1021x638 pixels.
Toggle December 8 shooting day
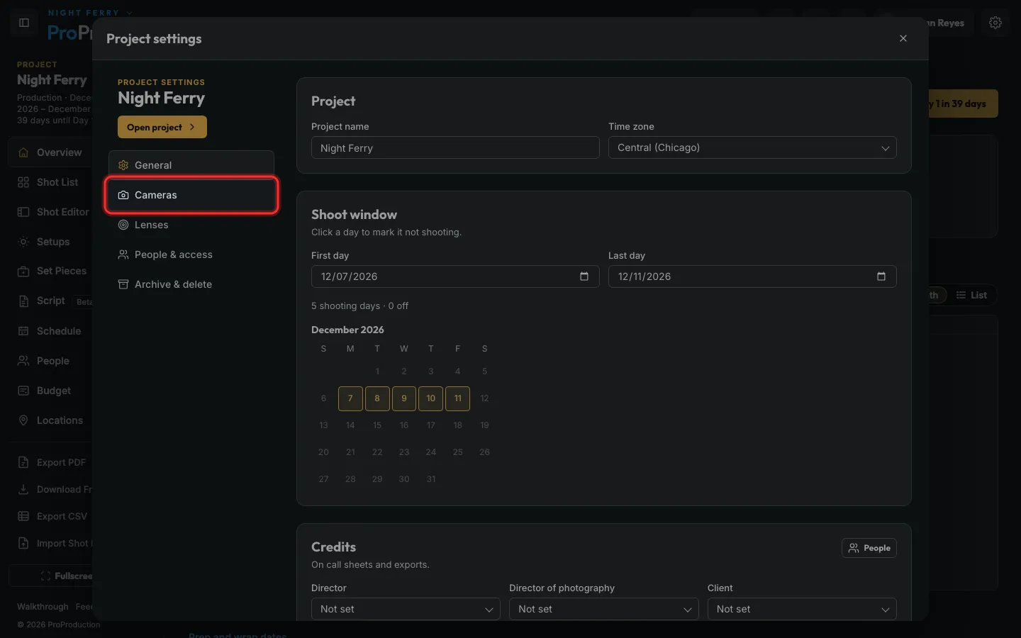pos(377,398)
